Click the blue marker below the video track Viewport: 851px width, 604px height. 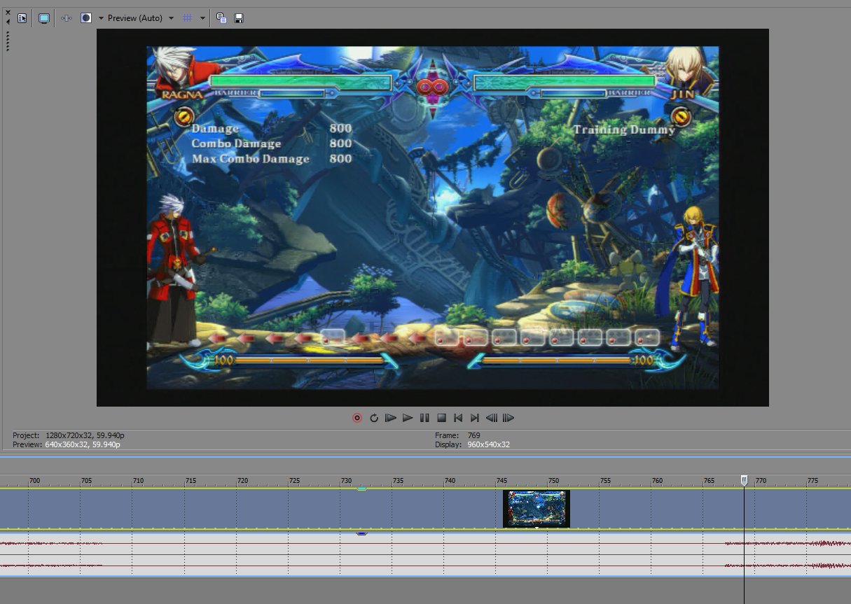(361, 533)
